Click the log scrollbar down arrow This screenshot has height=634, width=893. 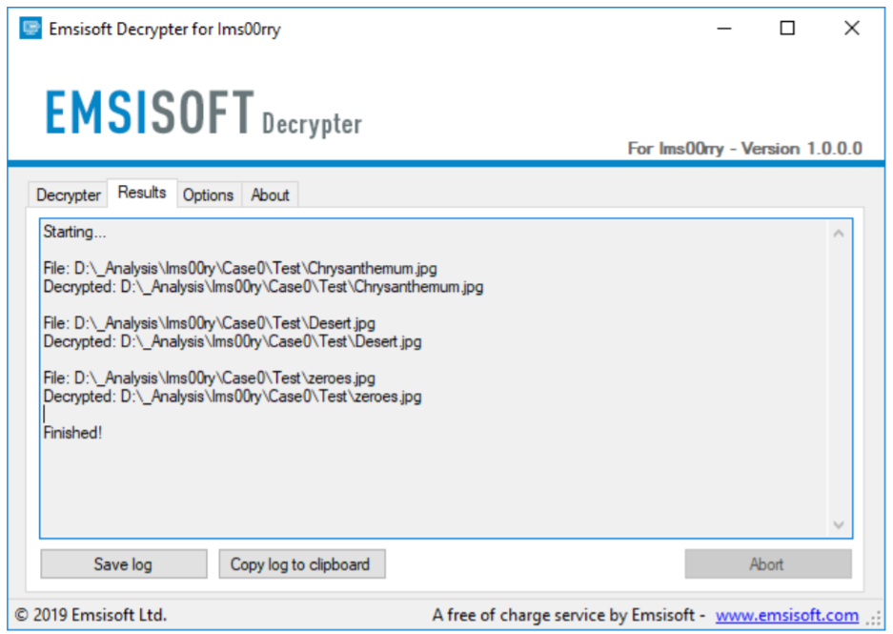tap(839, 525)
